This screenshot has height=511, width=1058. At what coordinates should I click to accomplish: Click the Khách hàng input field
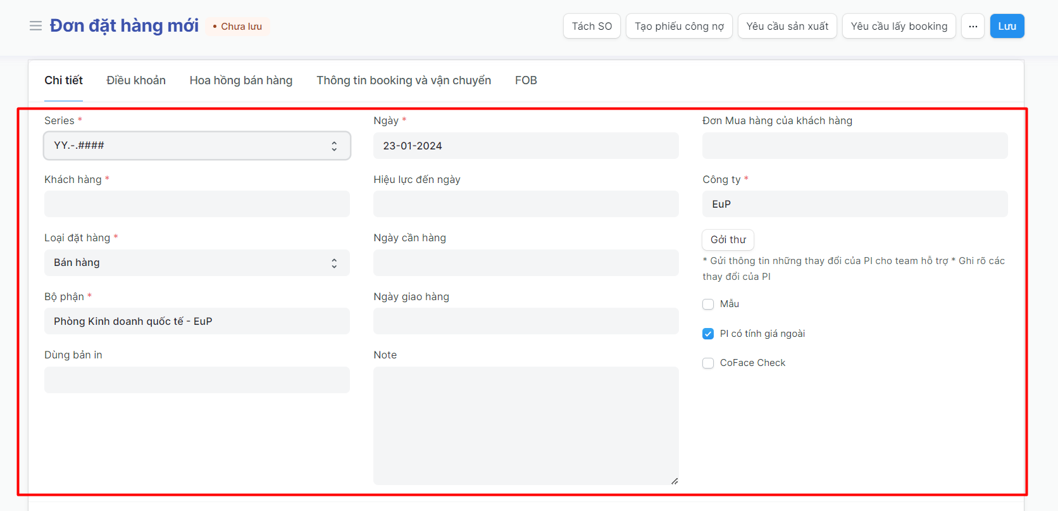[x=197, y=204]
